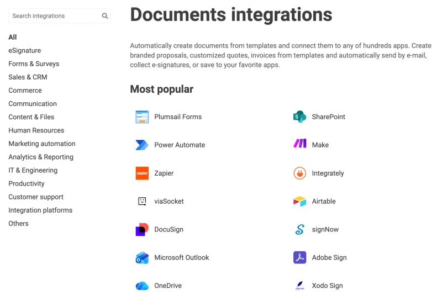The width and height of the screenshot is (442, 300).
Task: Click the signNow S icon
Action: click(x=299, y=229)
